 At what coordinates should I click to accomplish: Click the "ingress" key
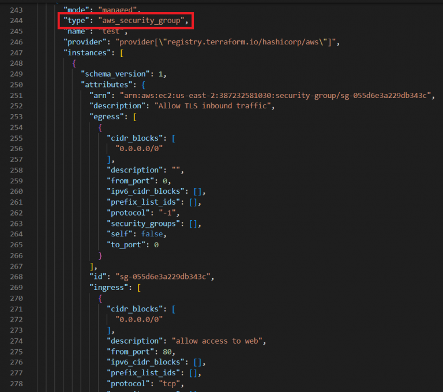pyautogui.click(x=110, y=287)
